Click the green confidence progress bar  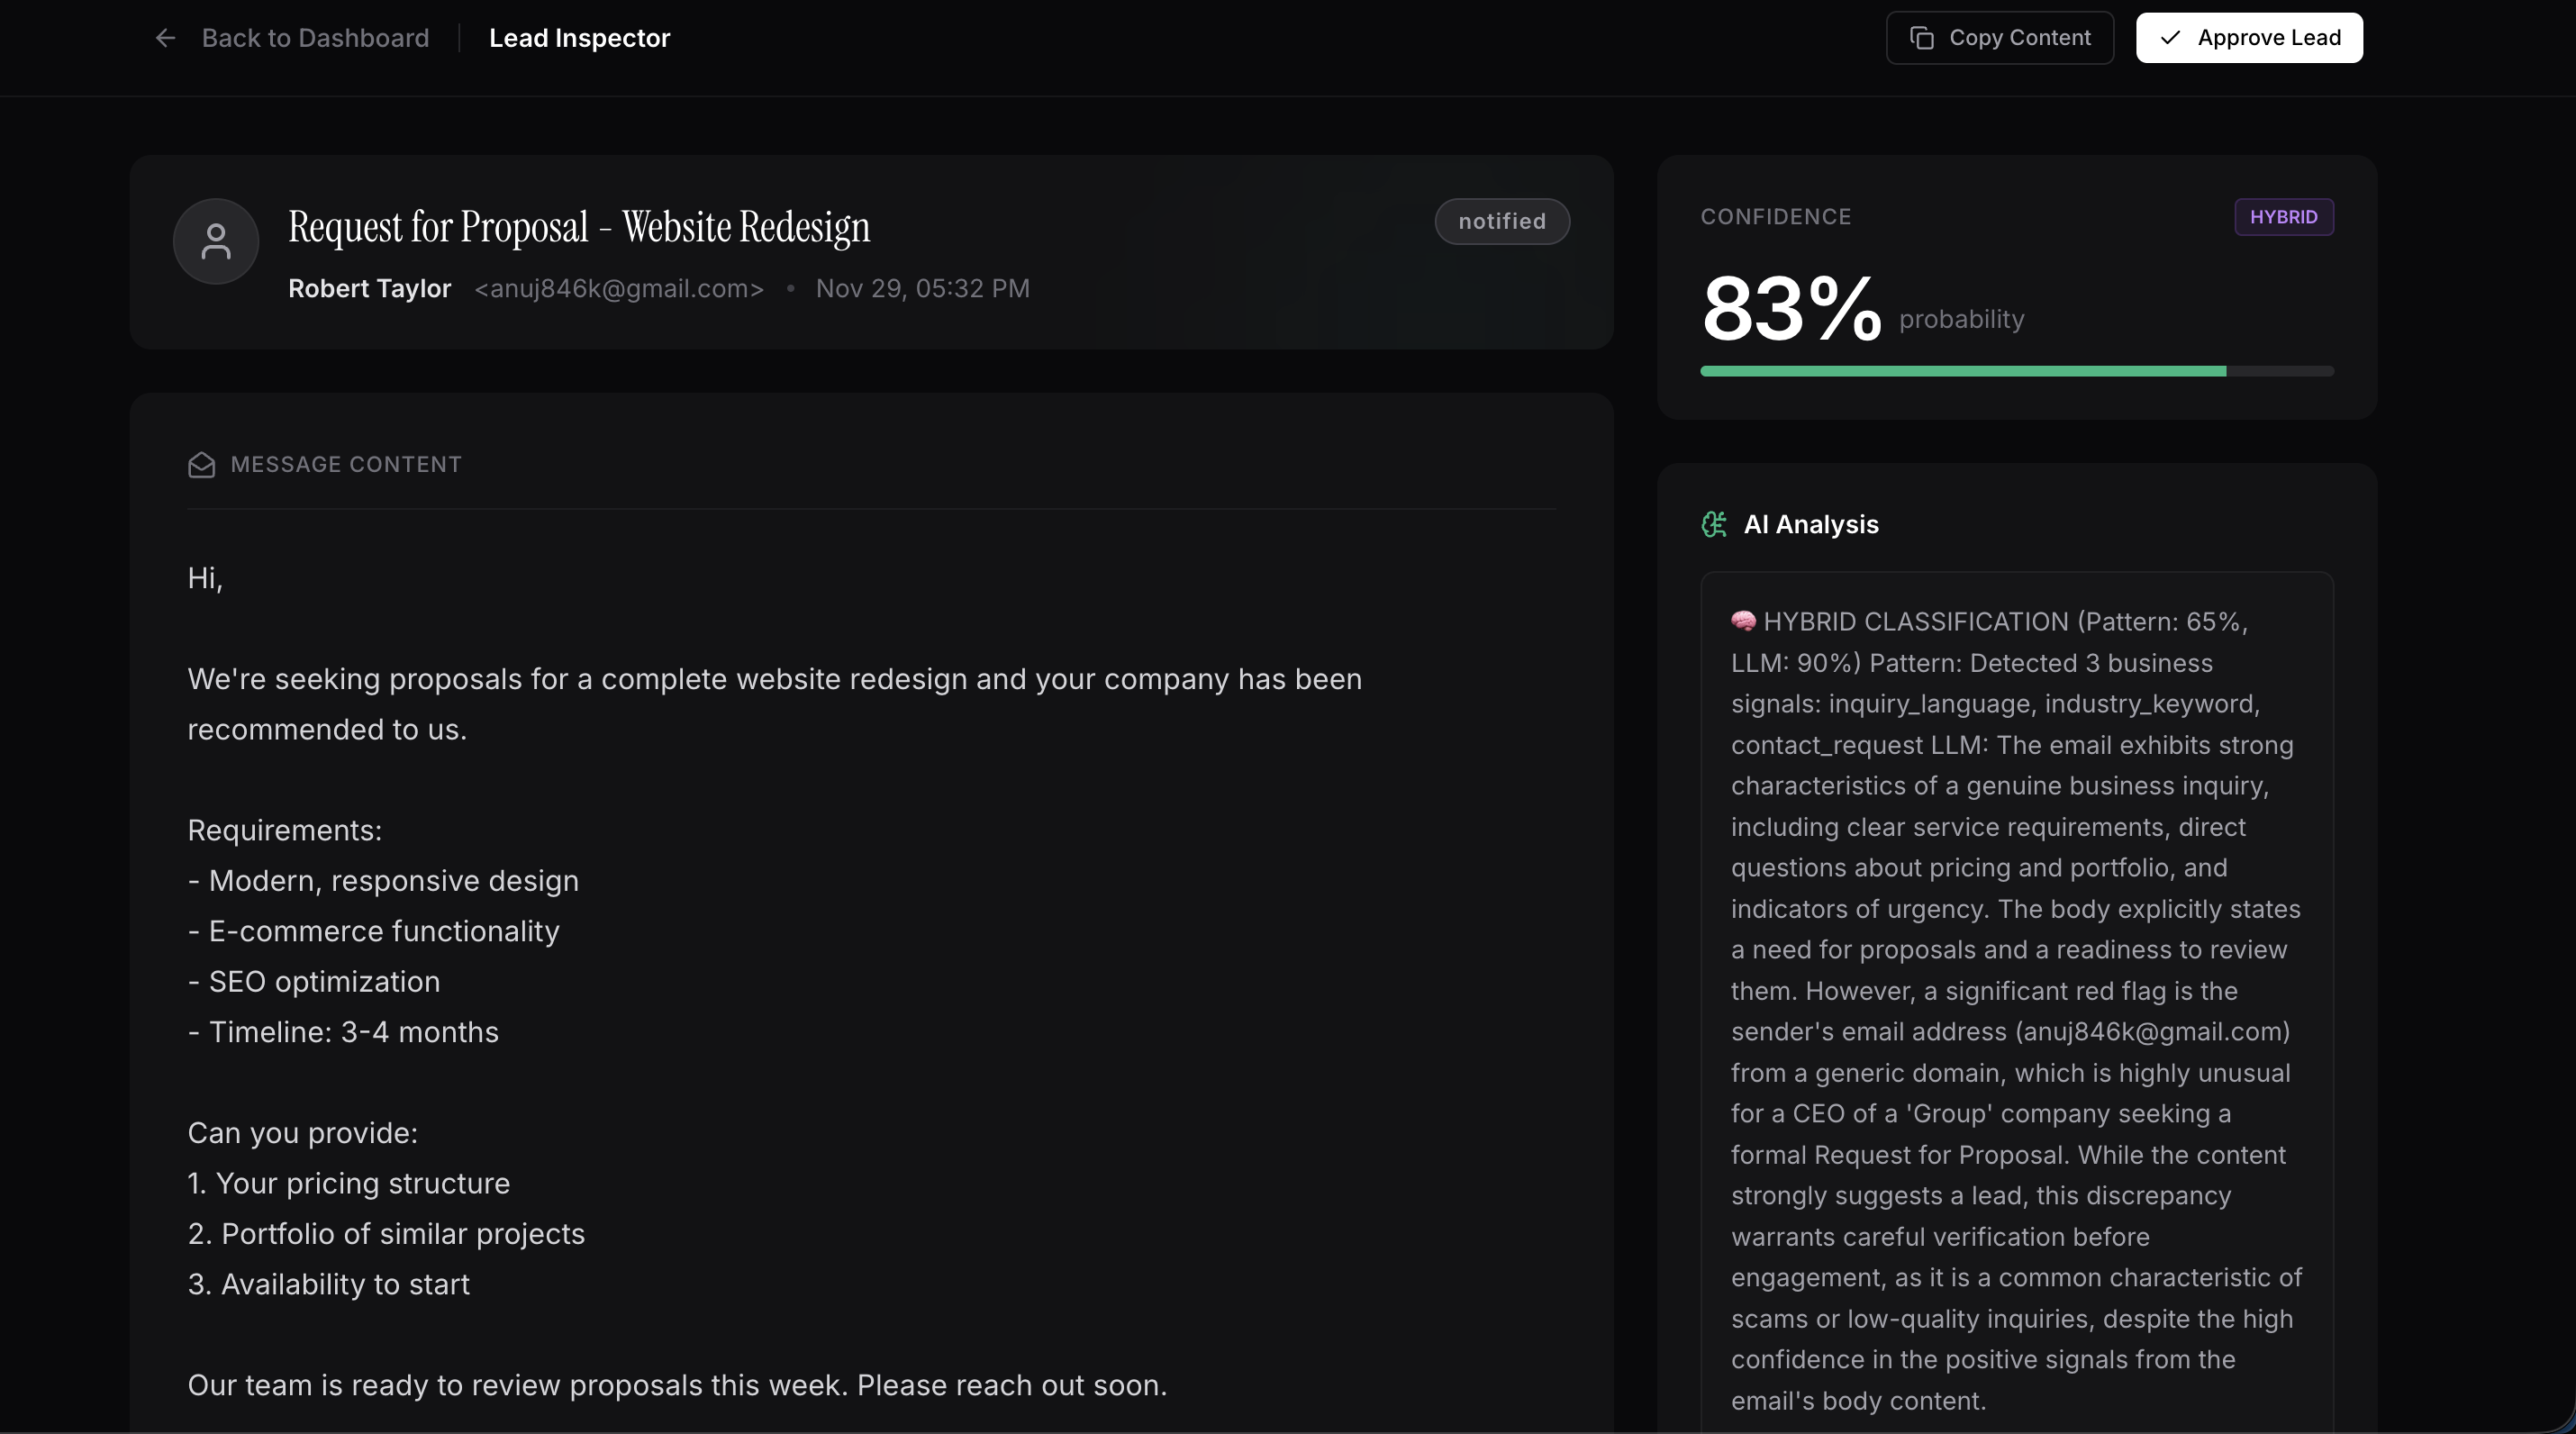pyautogui.click(x=1962, y=371)
